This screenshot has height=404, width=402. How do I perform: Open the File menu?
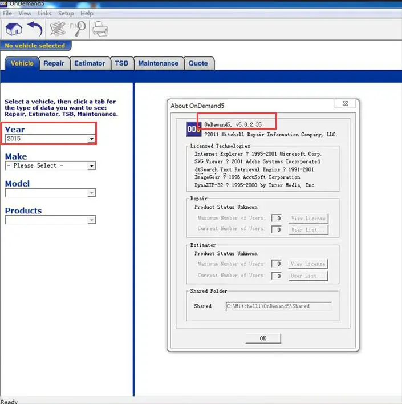pyautogui.click(x=7, y=13)
